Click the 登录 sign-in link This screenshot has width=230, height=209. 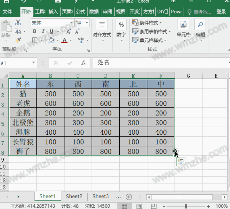pyautogui.click(x=221, y=12)
